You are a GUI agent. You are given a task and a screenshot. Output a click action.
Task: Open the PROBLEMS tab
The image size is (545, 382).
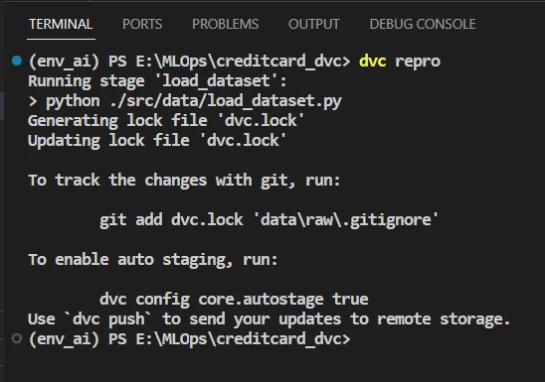tap(225, 24)
